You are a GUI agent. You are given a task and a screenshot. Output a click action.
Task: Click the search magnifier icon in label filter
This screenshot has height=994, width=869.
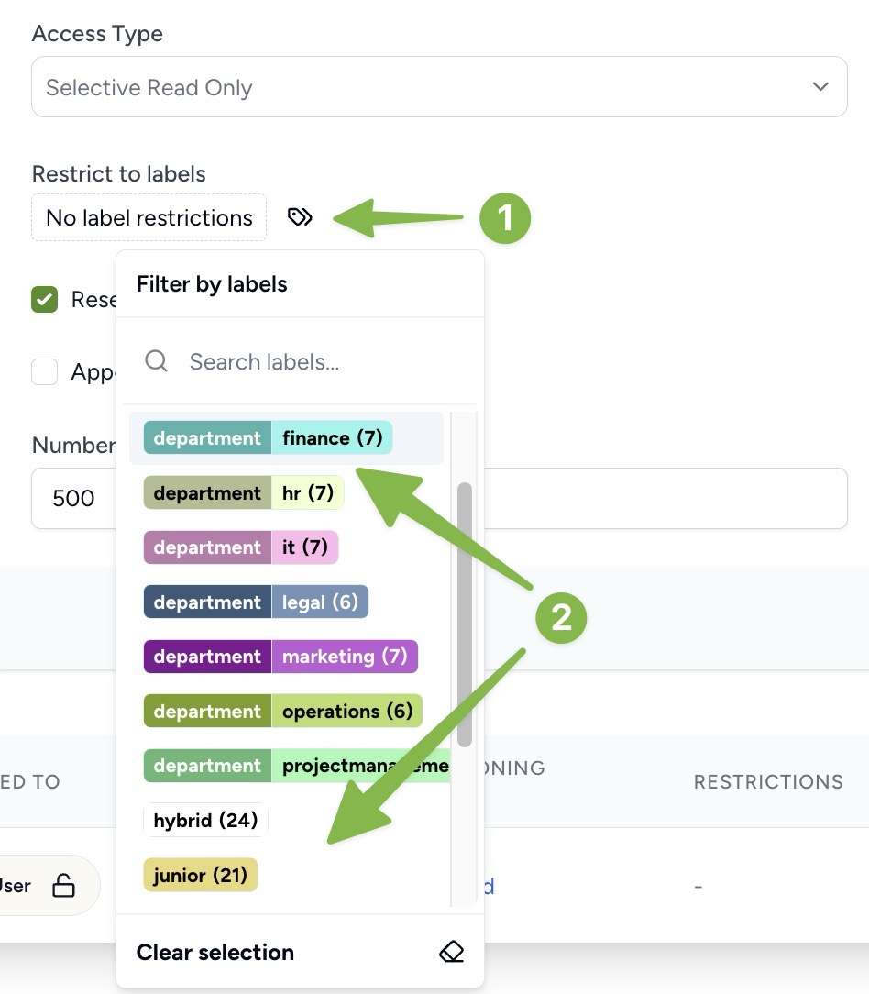(x=156, y=361)
